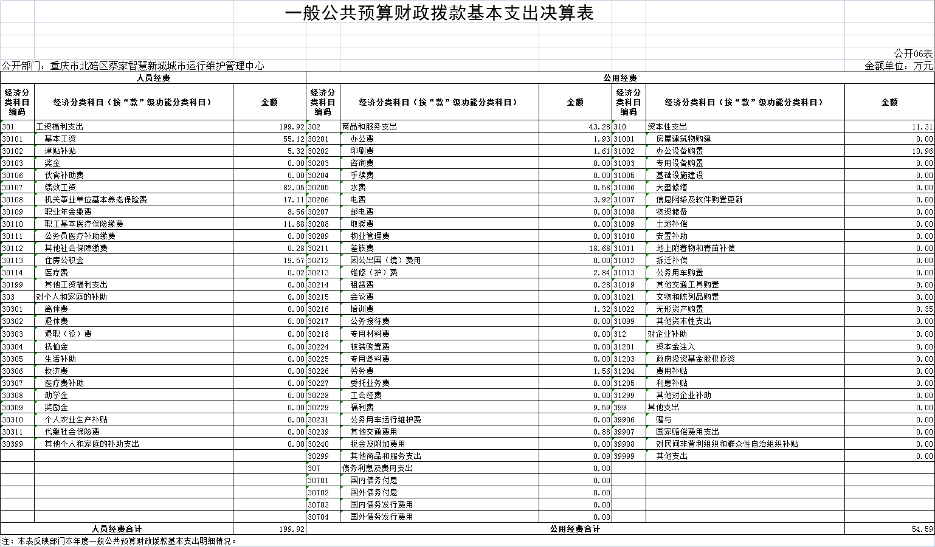The height and width of the screenshot is (547, 935).
Task: Click the 公用经费合计 total 54.59
Action: [x=889, y=529]
